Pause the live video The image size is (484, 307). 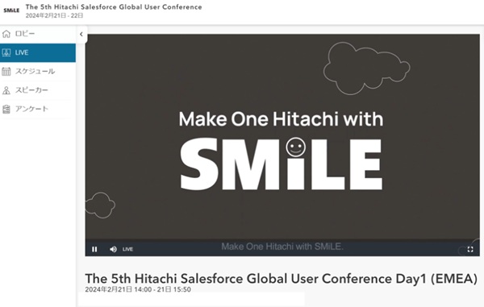(x=94, y=249)
